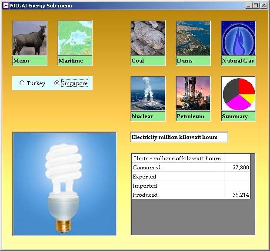Open the Dams aerial photo icon
The height and width of the screenshot is (251, 270).
coord(193,38)
